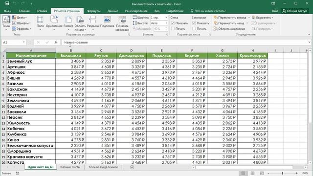313x176 pixels.
Task: Switch to the Insert (Вставка) tab
Action: (42, 11)
